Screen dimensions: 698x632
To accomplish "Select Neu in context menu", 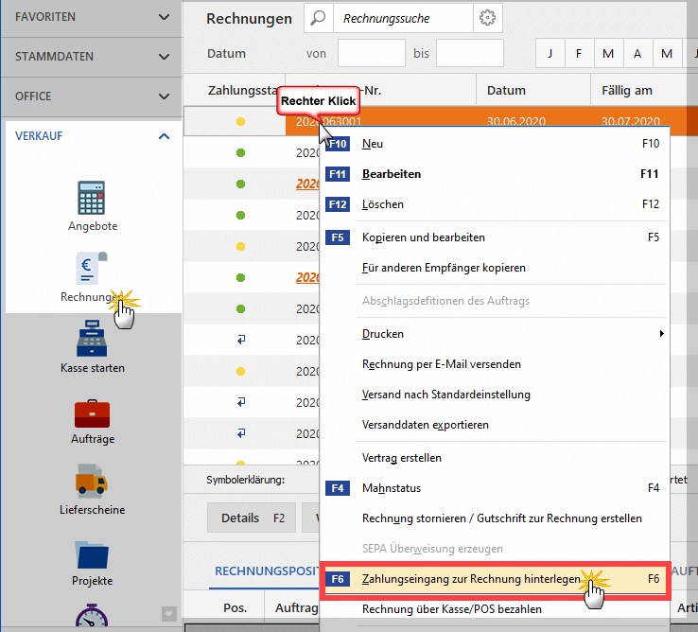I will pyautogui.click(x=495, y=144).
